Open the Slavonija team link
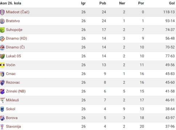This screenshot has width=176, height=130. (x=13, y=126)
